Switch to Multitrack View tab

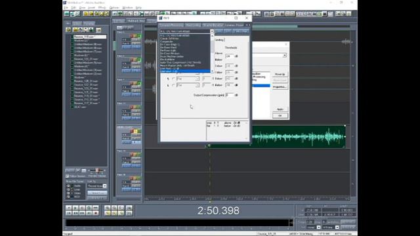pos(136,20)
